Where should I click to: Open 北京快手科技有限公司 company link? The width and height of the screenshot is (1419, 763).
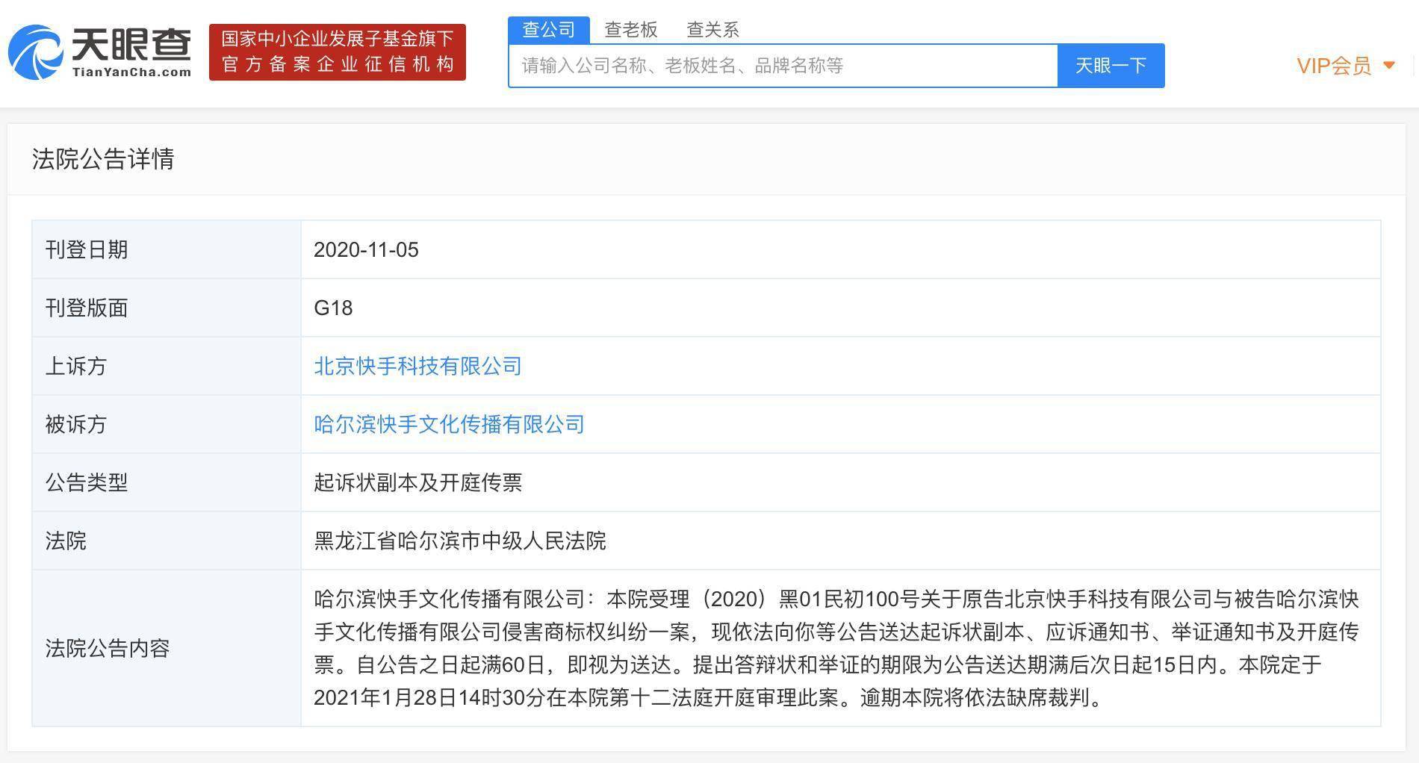(417, 366)
